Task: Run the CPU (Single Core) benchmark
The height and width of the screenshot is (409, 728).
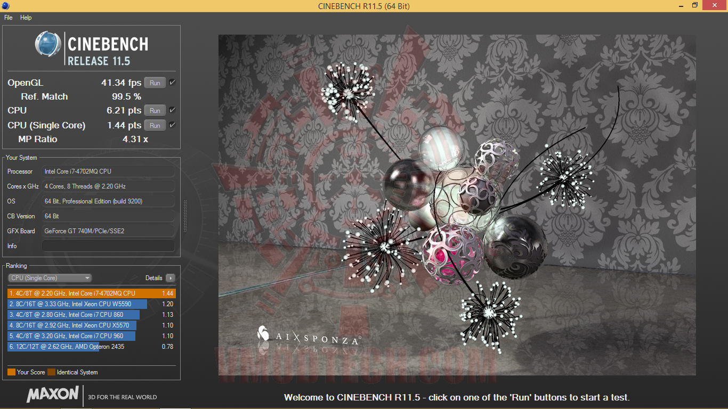Action: point(155,125)
